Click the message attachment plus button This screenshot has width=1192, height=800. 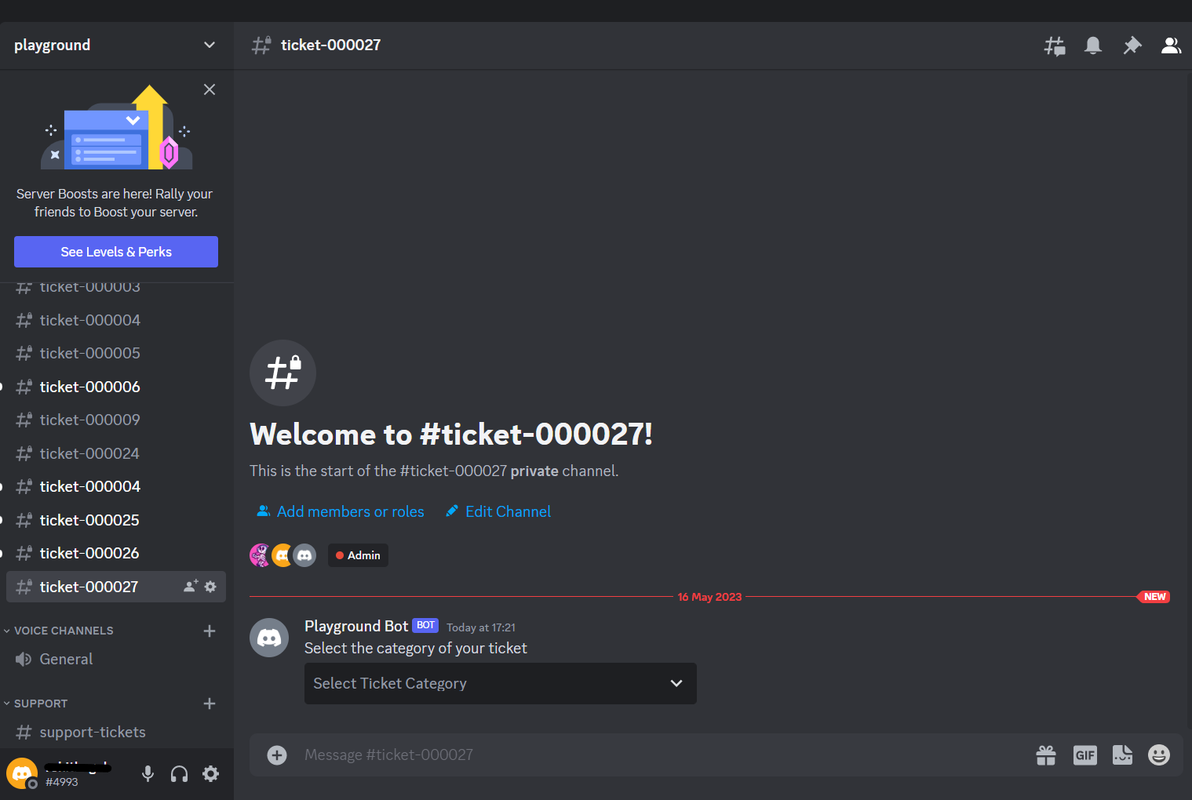(277, 755)
